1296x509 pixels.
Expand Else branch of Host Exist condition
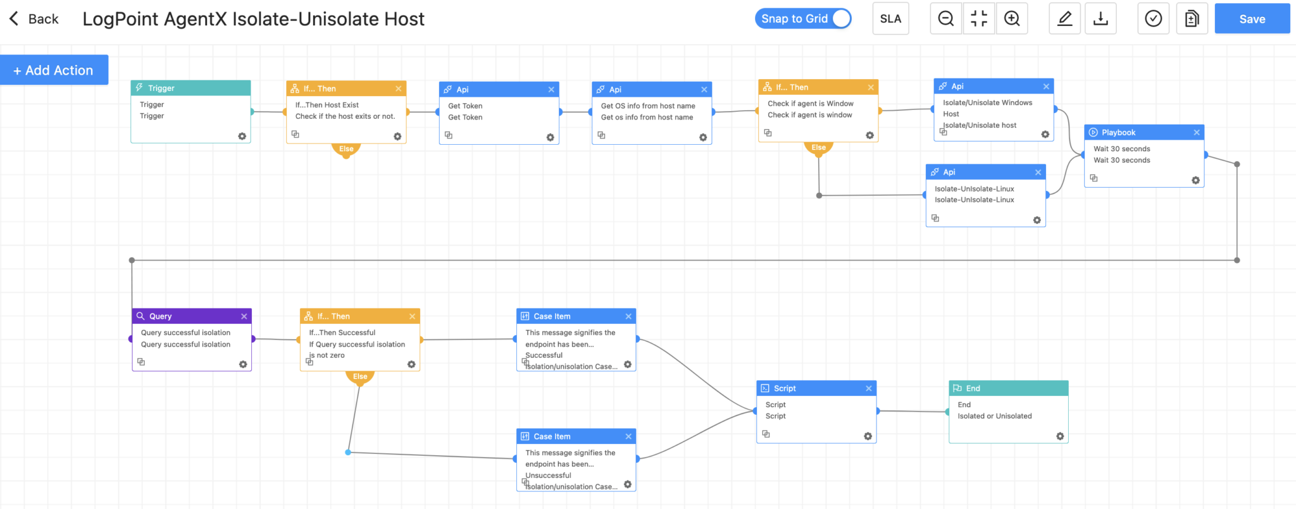pos(346,149)
